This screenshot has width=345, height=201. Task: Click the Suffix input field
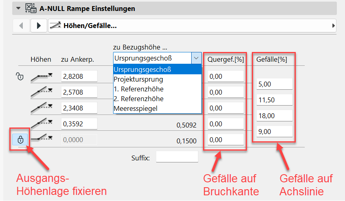pyautogui.click(x=177, y=157)
